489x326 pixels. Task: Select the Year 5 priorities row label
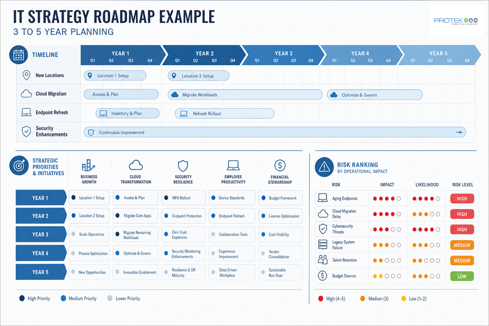click(x=41, y=272)
